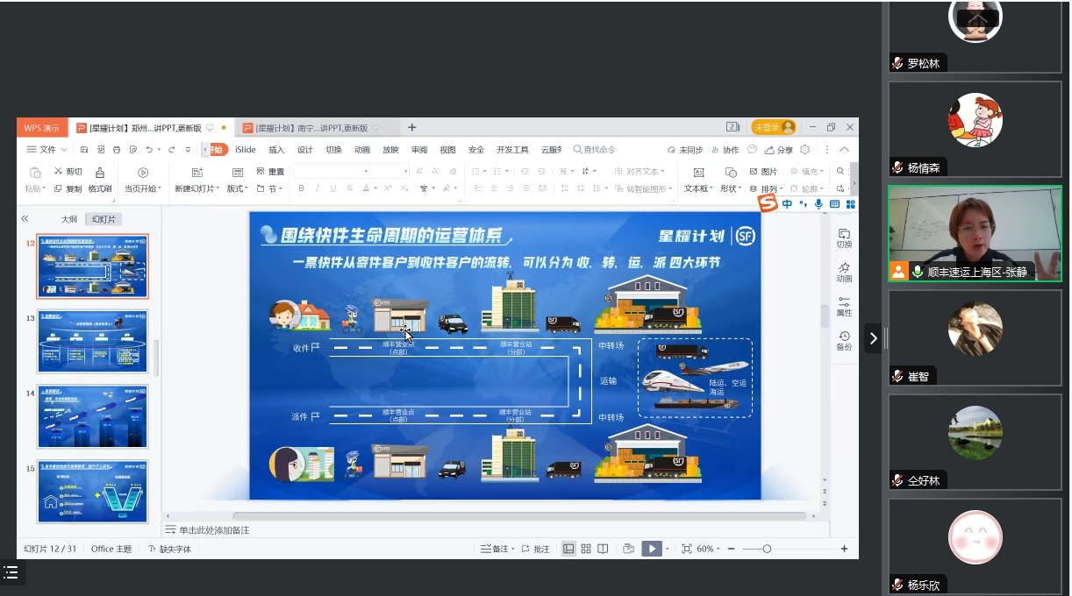The height and width of the screenshot is (596, 1072).
Task: Click the Save icon in quick access toolbar
Action: coord(84,150)
